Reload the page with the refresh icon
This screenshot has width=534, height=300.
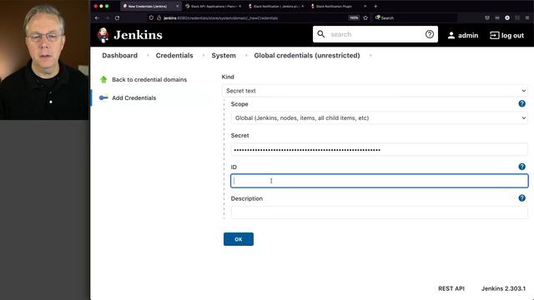click(117, 17)
